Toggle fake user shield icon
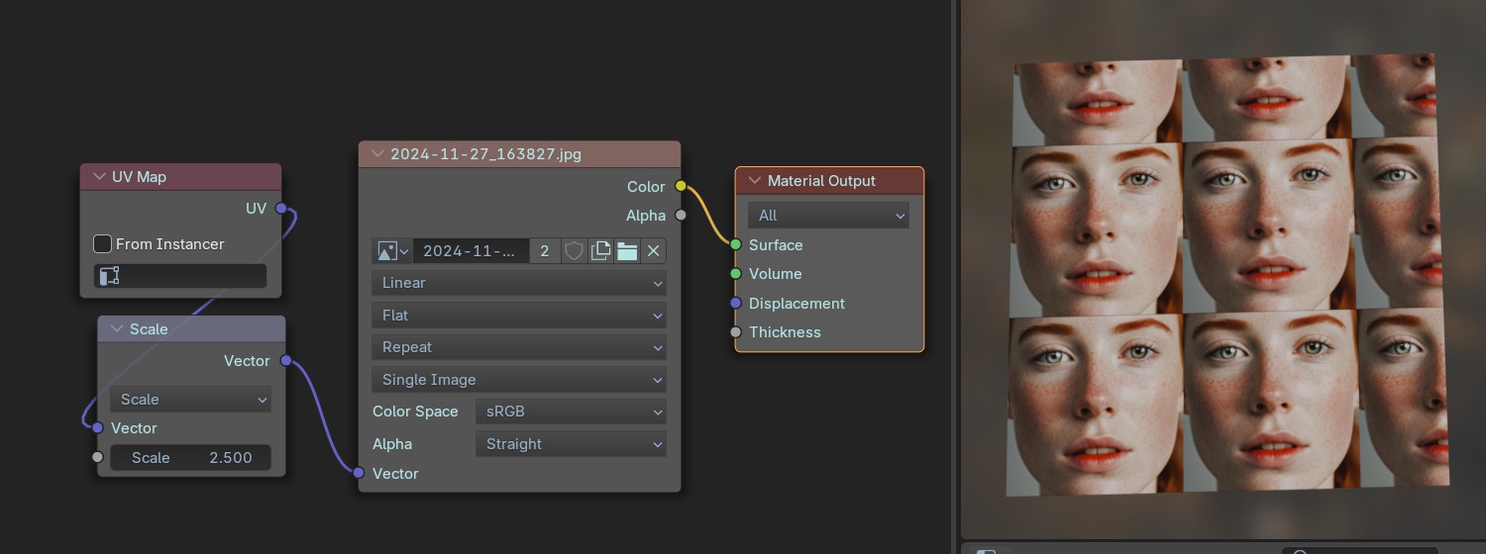The image size is (1486, 554). pyautogui.click(x=574, y=251)
